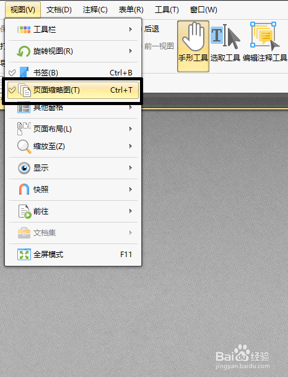Open the 窗口(W) menu
Viewport: 288px width, 377px height.
tap(203, 10)
